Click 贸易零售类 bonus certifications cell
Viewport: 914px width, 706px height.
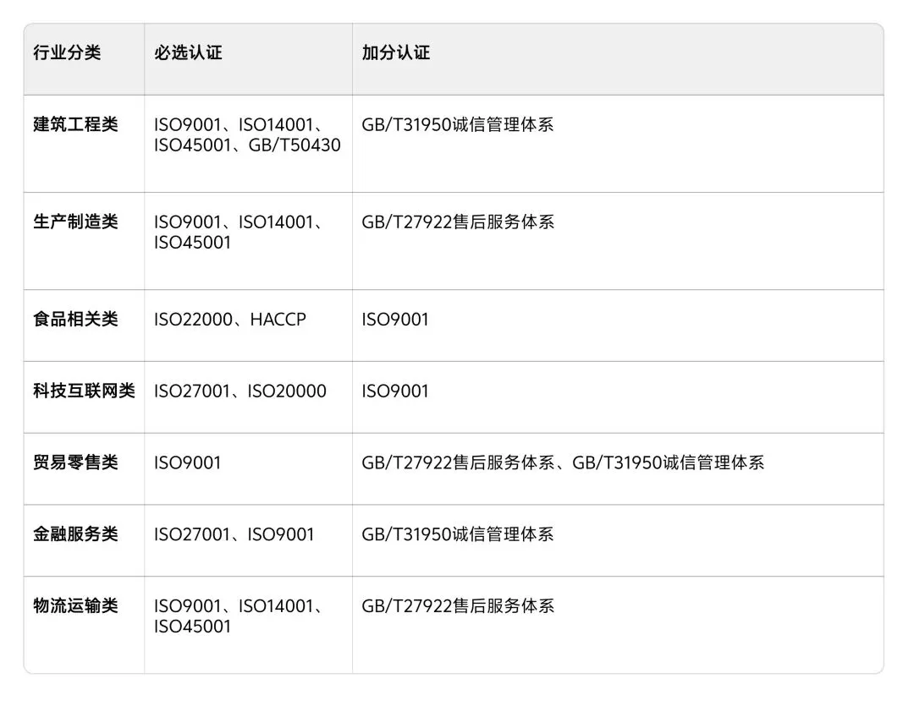click(x=563, y=463)
